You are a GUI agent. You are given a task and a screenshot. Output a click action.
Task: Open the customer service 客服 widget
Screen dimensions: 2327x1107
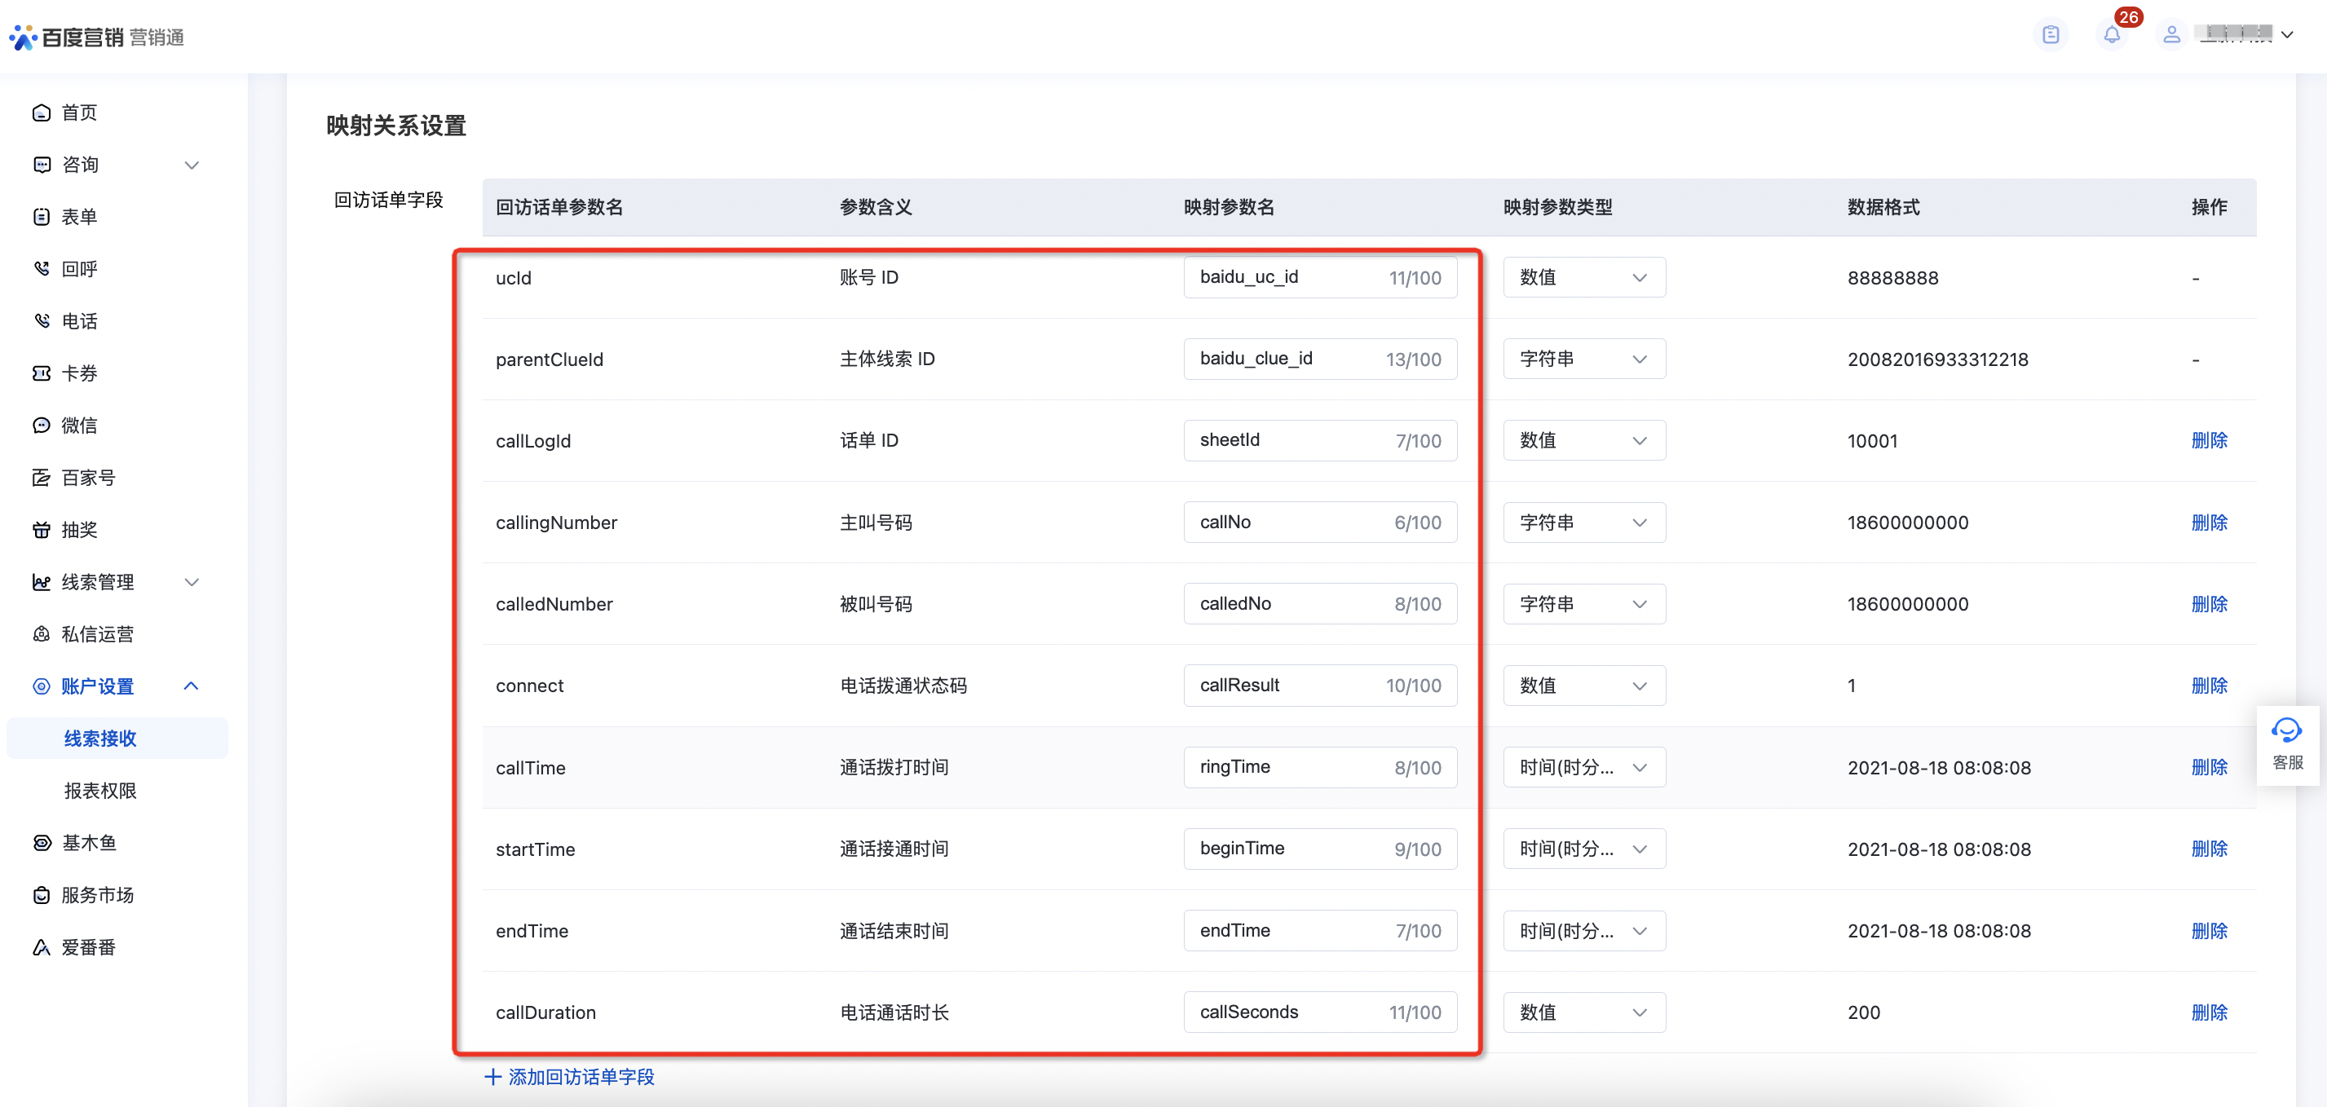(2286, 744)
